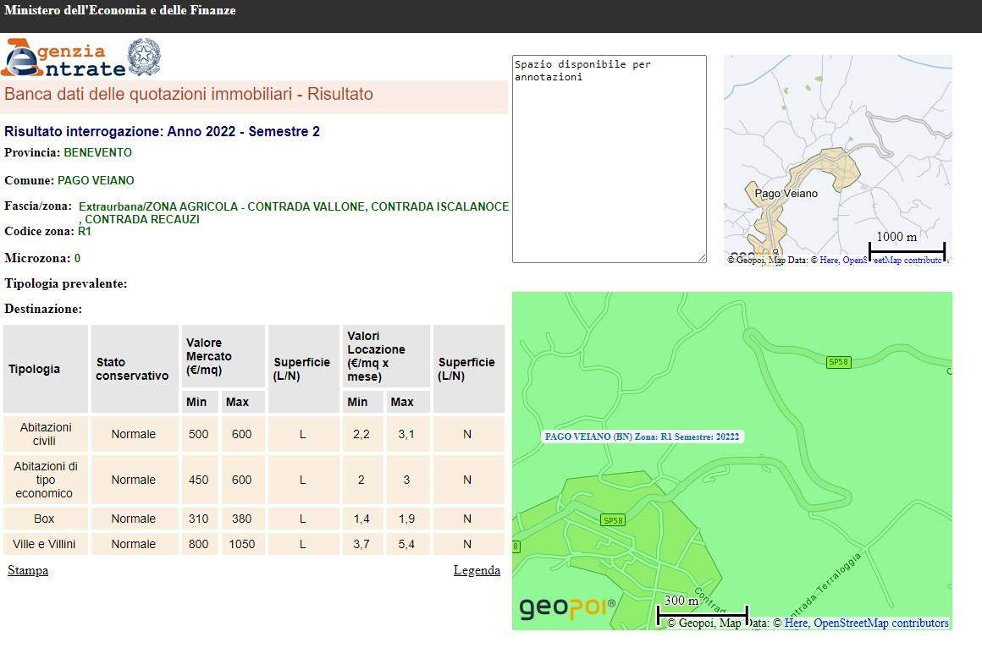Screen dimensions: 982x659
Task: Open the Here link on the overview map
Action: pyautogui.click(x=829, y=261)
